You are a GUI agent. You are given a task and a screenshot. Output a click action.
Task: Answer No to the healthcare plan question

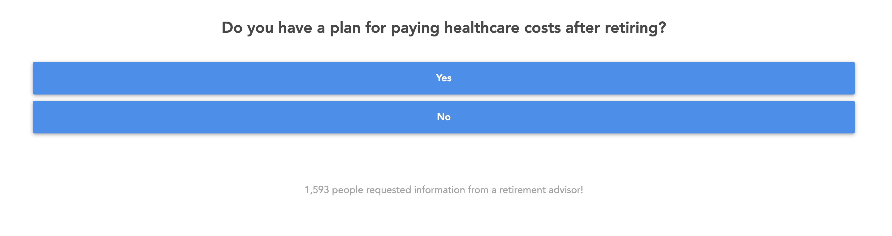444,117
